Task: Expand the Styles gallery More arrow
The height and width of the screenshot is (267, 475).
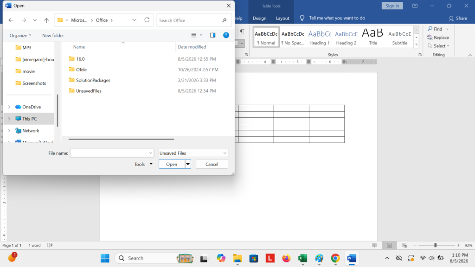Action: pyautogui.click(x=416, y=44)
